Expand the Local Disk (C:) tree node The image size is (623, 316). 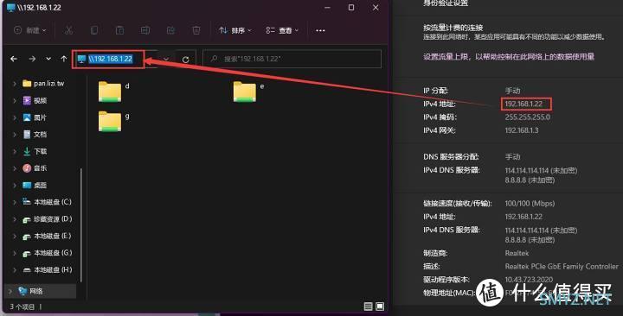tap(15, 202)
